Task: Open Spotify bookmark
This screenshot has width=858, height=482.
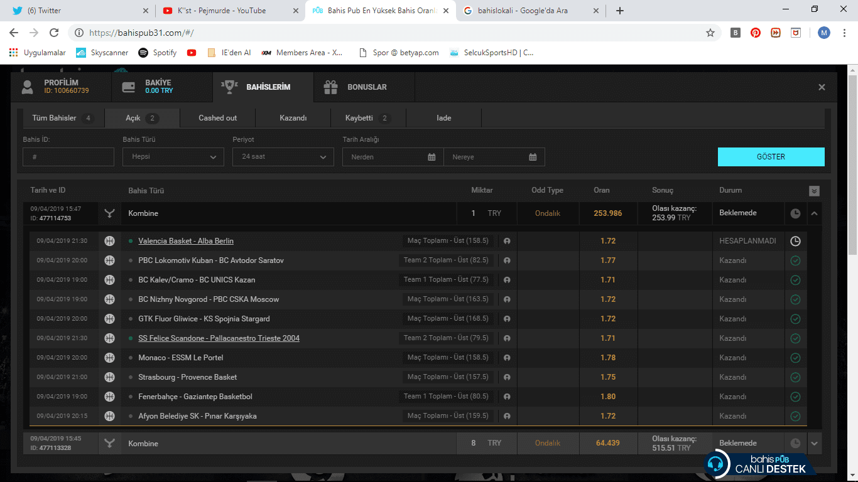Action: (x=158, y=53)
